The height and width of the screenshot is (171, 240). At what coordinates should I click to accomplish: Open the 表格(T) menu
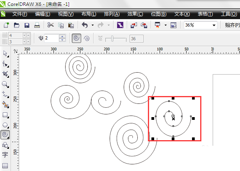[x=205, y=14]
